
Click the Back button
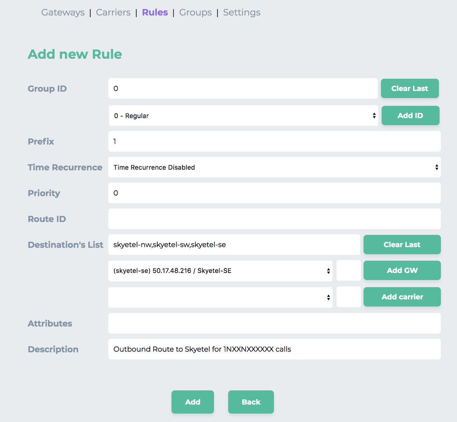click(x=251, y=402)
